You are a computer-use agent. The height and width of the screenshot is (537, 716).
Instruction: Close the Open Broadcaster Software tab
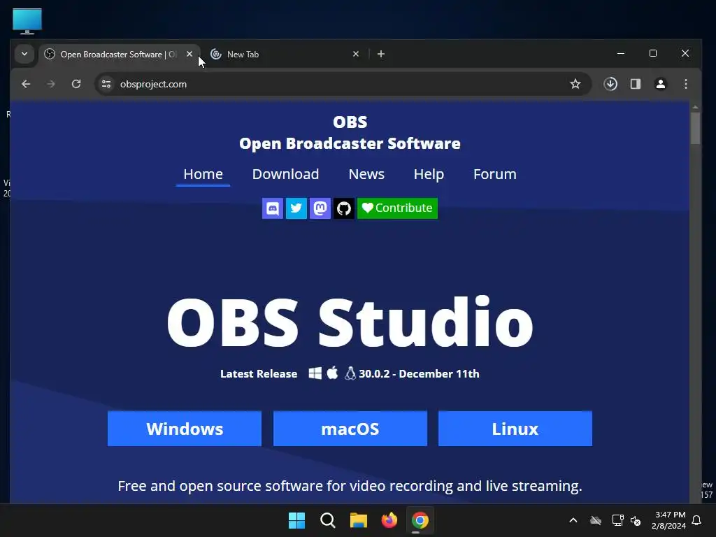pos(189,54)
